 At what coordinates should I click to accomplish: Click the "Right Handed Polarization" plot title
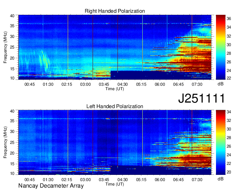tap(115, 11)
